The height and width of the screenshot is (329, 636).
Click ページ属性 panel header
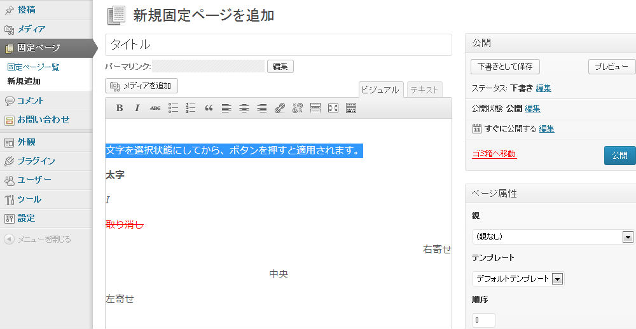tap(550, 193)
